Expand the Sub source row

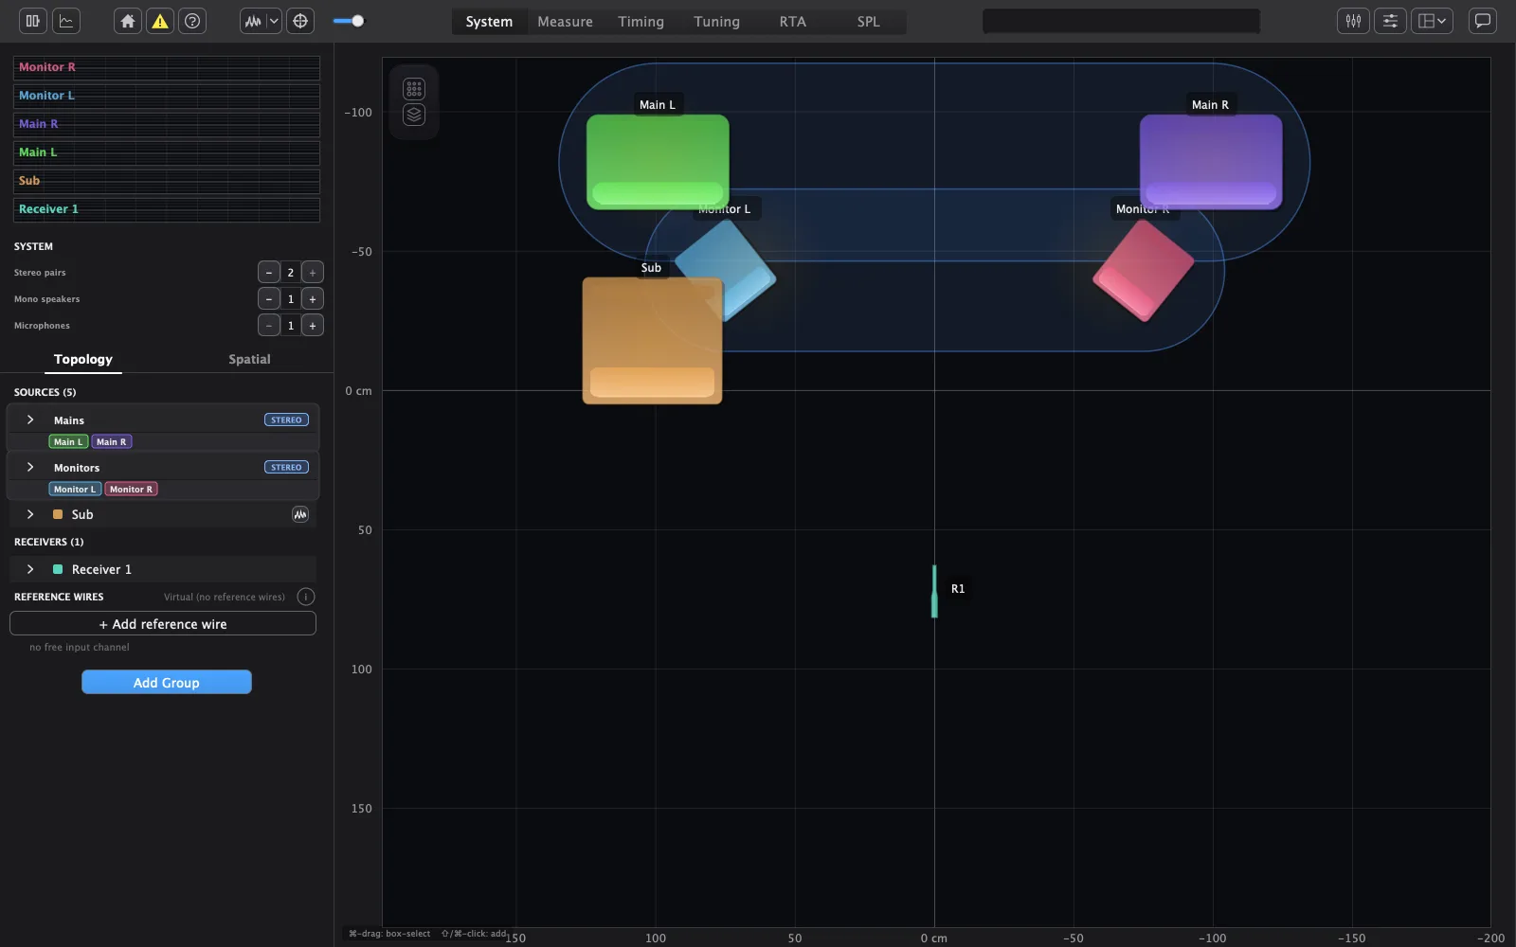click(30, 514)
